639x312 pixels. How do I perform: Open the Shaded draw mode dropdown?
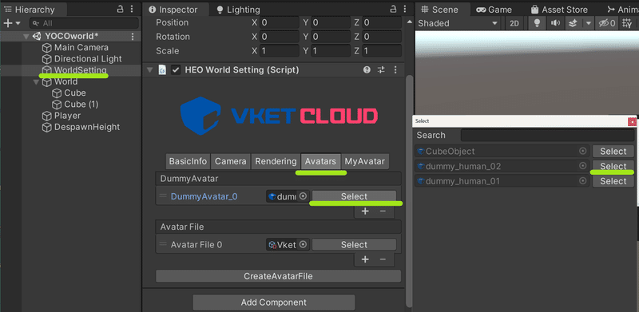click(458, 23)
